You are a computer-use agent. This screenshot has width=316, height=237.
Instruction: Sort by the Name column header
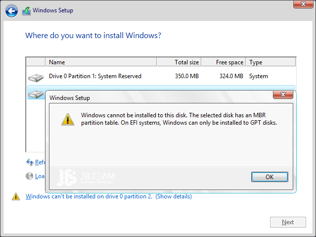(101, 62)
